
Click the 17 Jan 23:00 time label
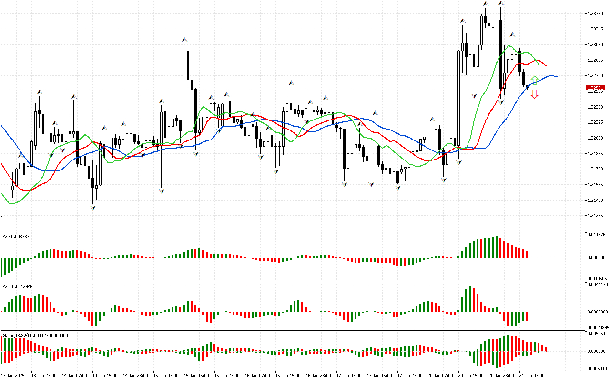tap(410, 375)
